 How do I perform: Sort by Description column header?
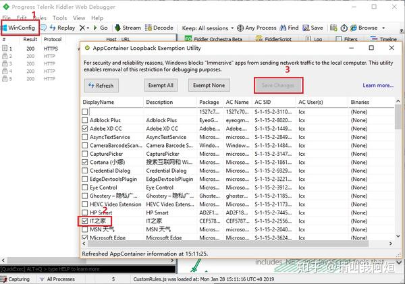170,103
